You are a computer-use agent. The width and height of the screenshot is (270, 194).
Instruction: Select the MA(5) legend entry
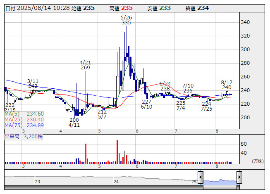click(x=24, y=114)
